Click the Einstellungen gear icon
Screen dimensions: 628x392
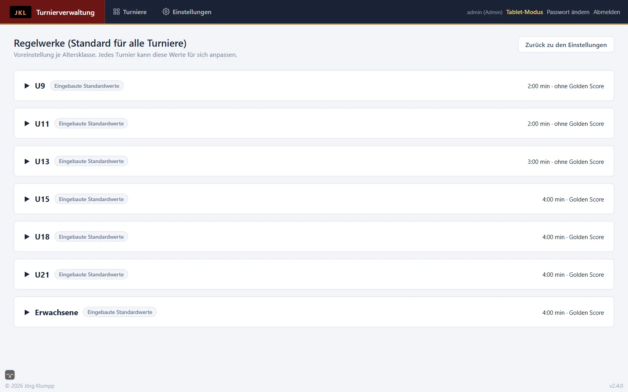[x=166, y=12]
